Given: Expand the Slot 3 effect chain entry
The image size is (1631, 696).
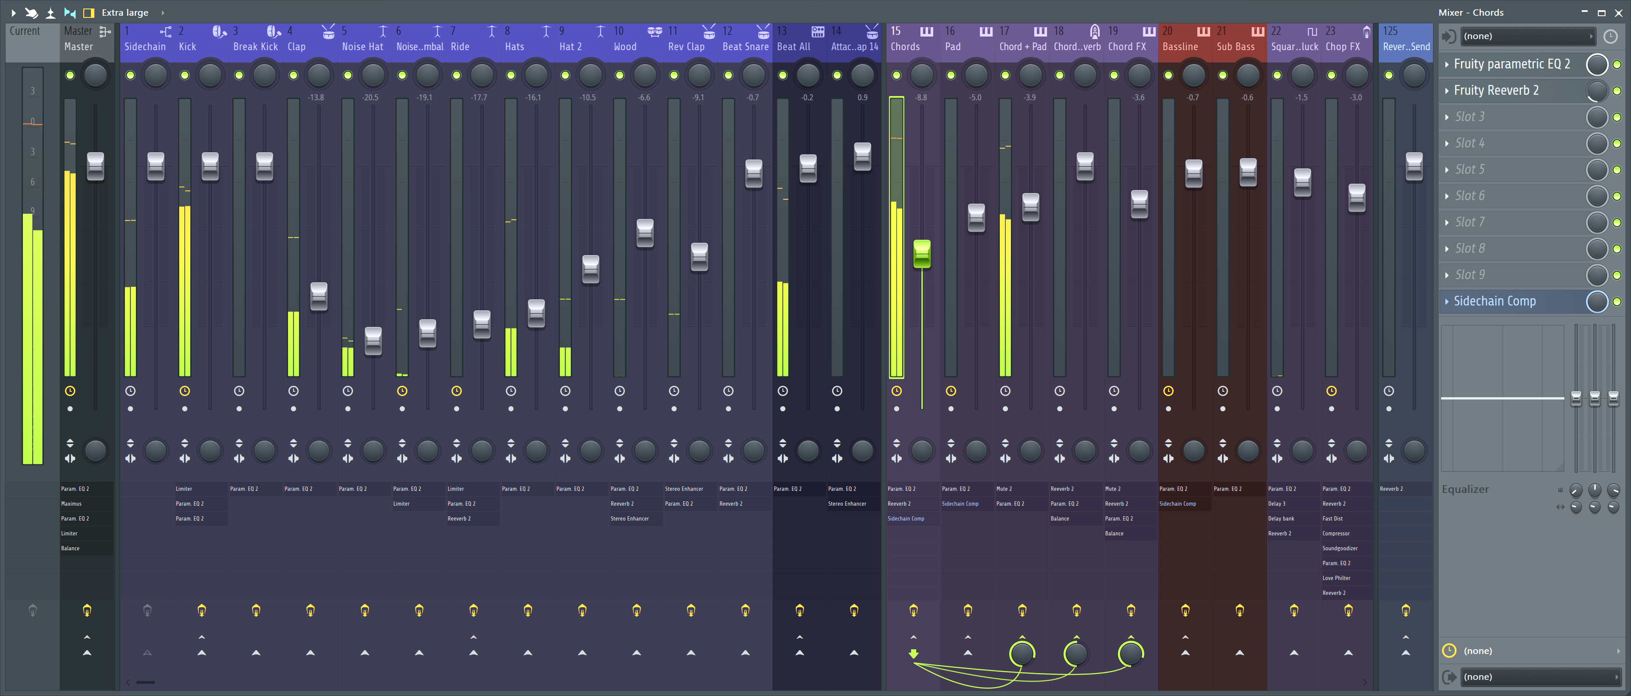Looking at the screenshot, I should click(1448, 116).
